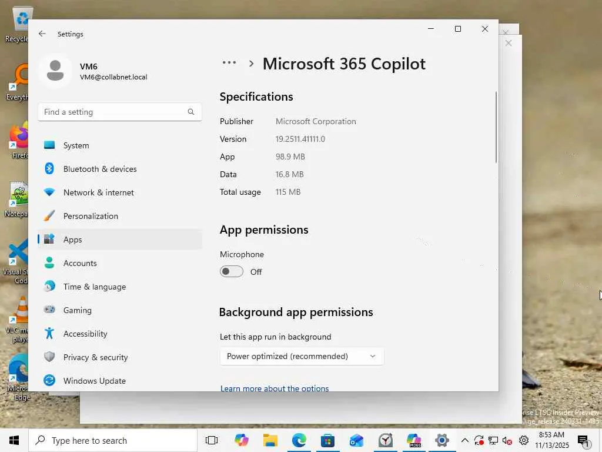This screenshot has width=602, height=452.
Task: Open Visual Studio Code desktop shortcut
Action: 15,261
